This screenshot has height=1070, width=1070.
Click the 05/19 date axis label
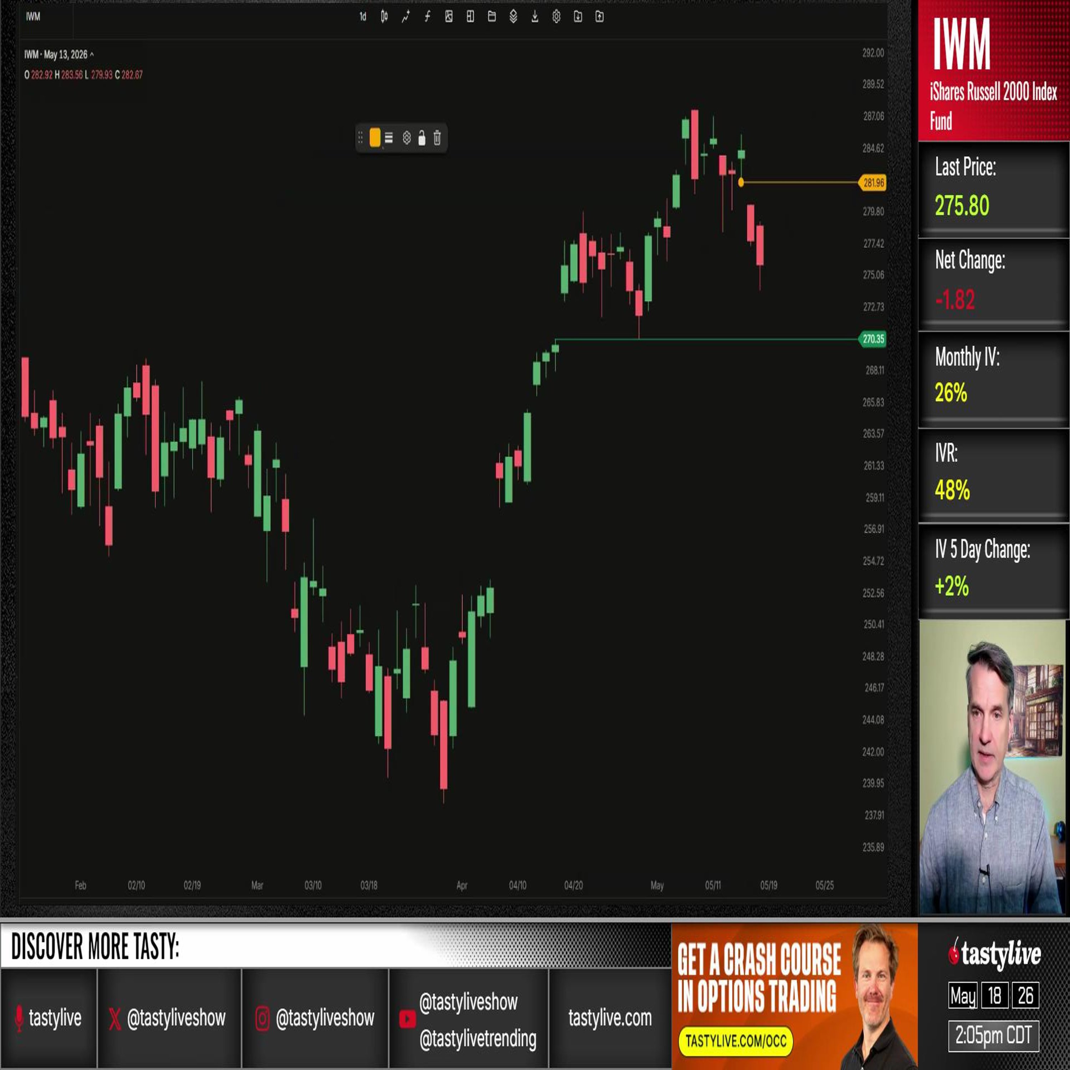pos(768,885)
